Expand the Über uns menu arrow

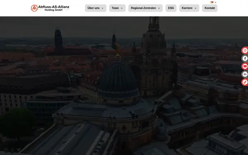103,8
